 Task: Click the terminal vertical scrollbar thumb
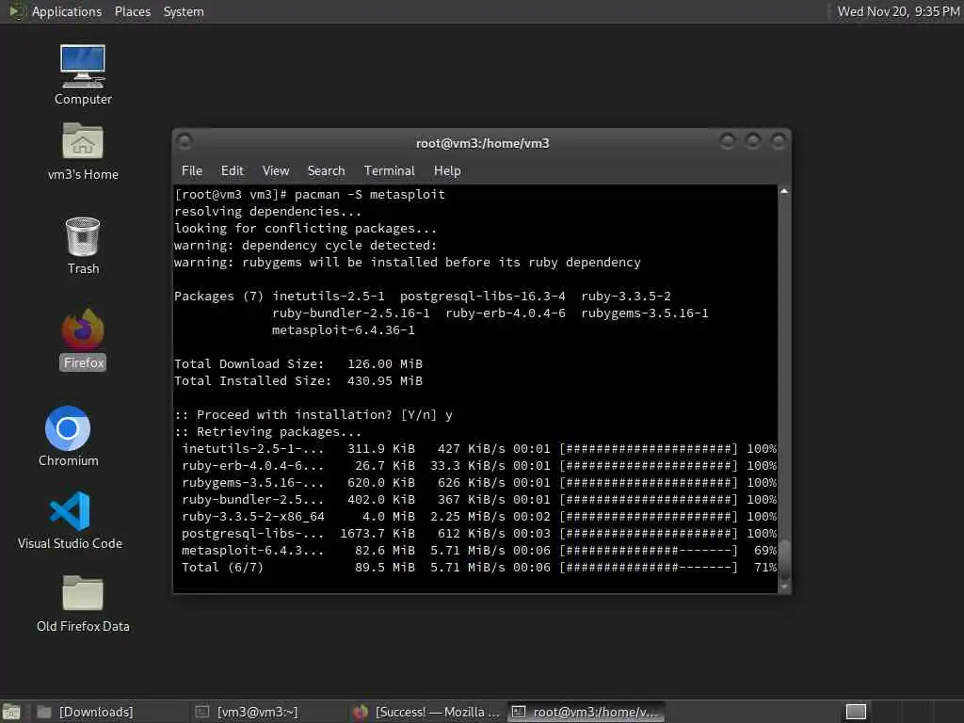pos(784,559)
